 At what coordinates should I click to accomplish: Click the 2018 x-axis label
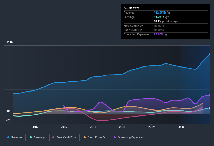pos(122,127)
